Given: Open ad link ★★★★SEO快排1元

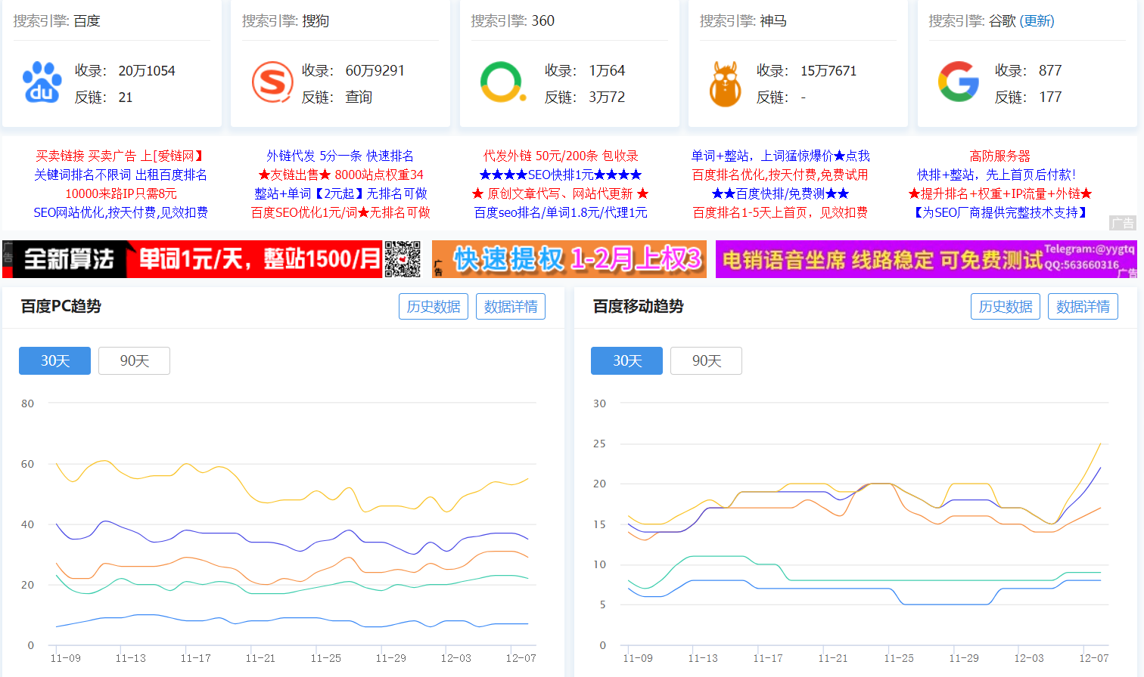Looking at the screenshot, I should pos(561,175).
